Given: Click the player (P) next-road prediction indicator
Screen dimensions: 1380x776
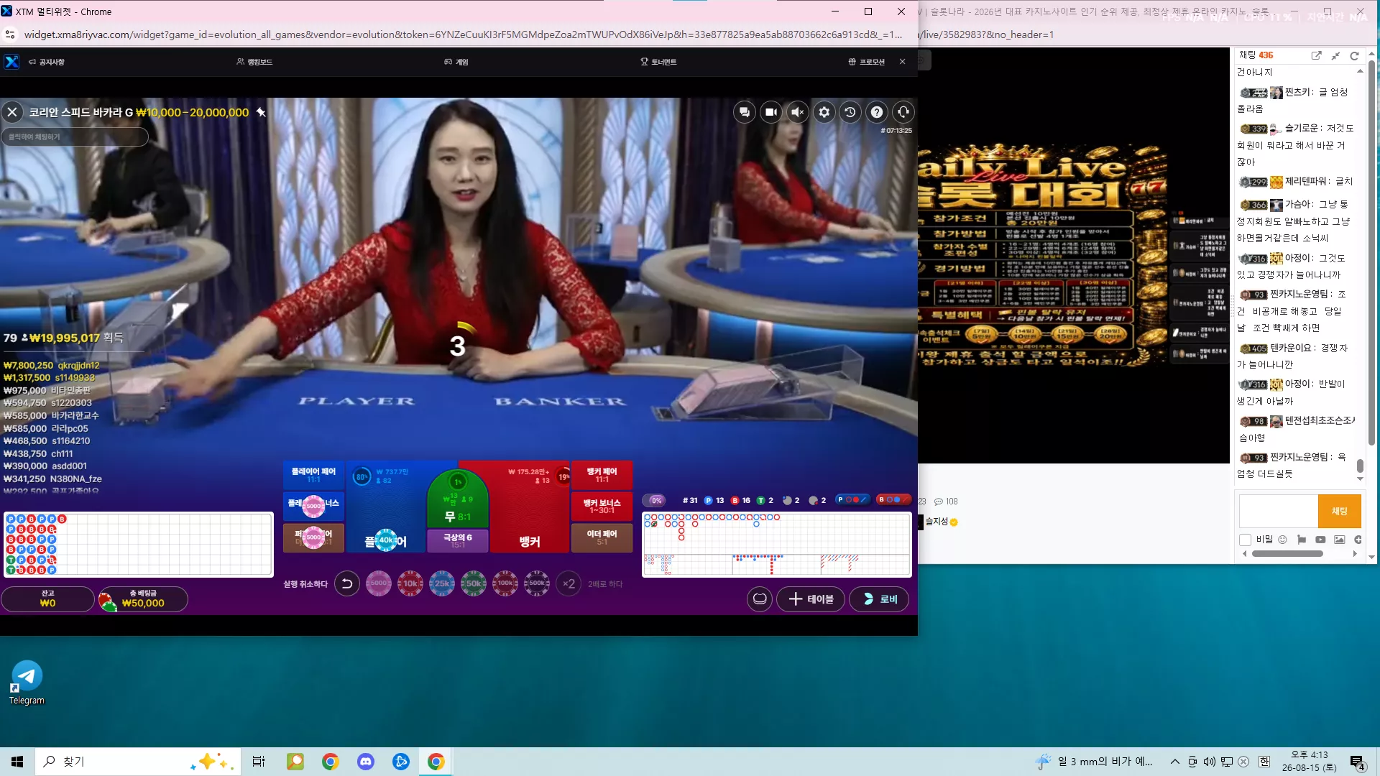Looking at the screenshot, I should pyautogui.click(x=852, y=499).
